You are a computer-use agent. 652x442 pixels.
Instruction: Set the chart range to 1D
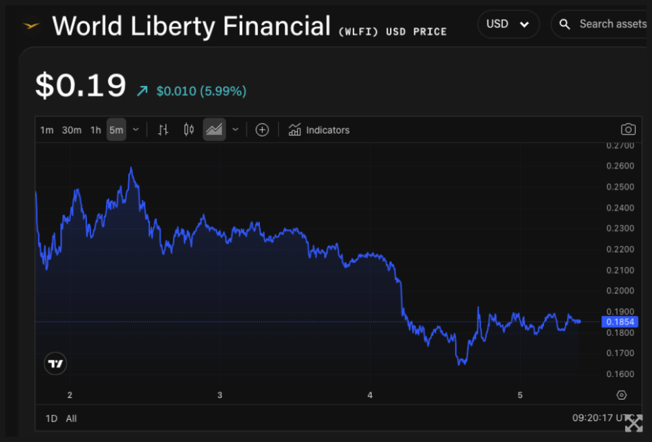pyautogui.click(x=51, y=418)
